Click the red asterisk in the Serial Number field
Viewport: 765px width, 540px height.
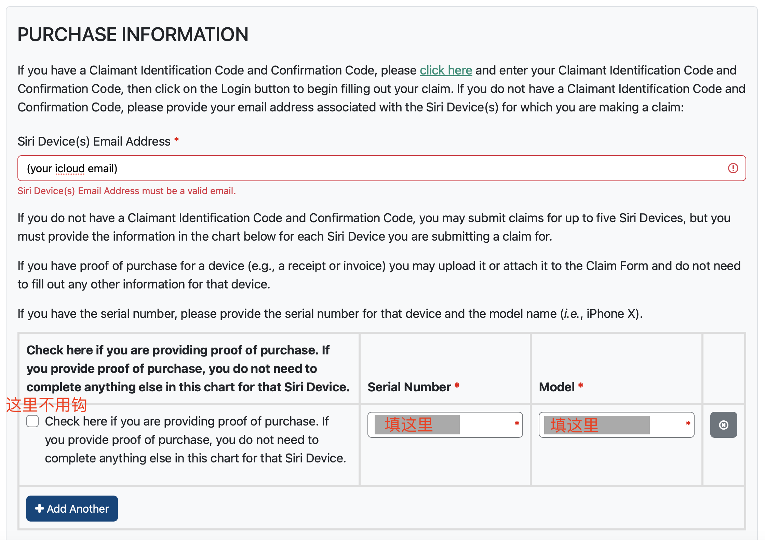tap(517, 424)
